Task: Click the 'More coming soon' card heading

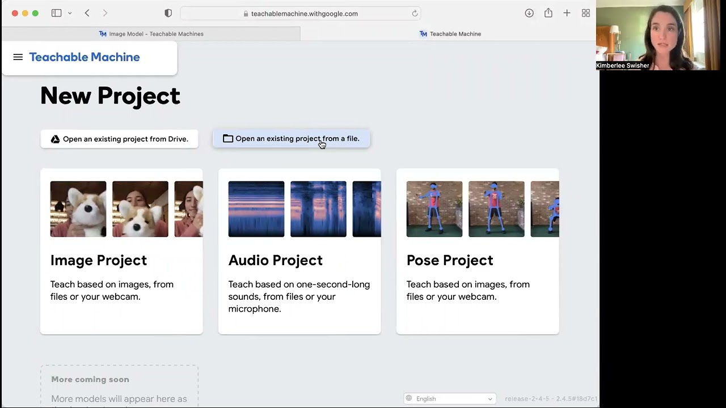Action: click(90, 380)
